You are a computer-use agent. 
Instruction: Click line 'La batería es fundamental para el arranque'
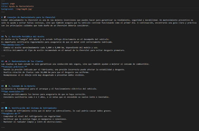(x=49, y=89)
